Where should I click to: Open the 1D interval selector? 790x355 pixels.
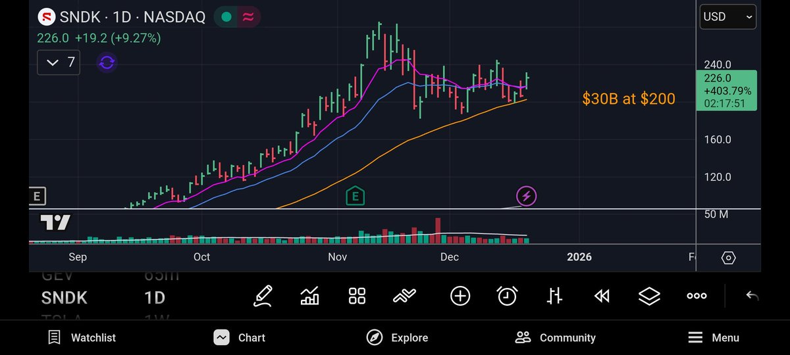[x=155, y=298]
